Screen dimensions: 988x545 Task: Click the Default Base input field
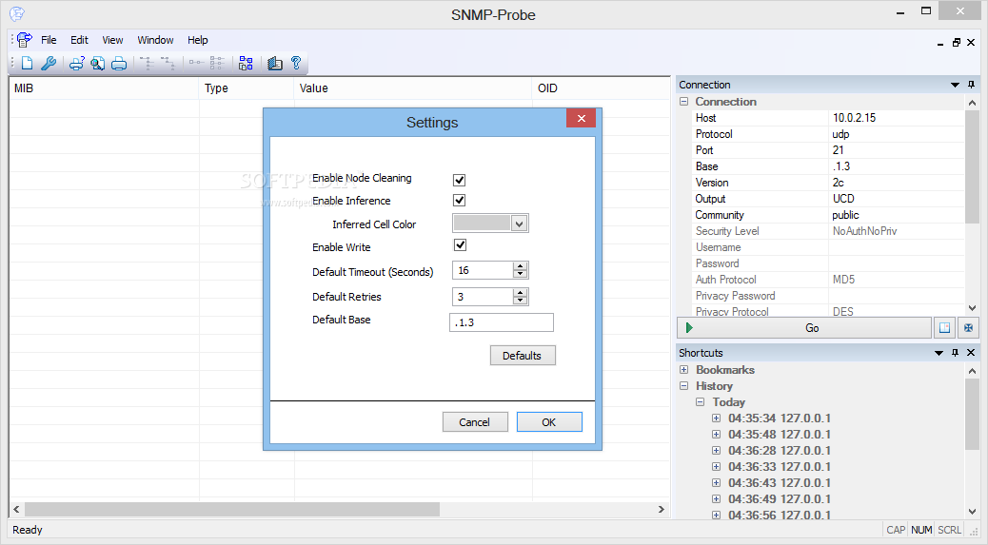[x=502, y=322]
